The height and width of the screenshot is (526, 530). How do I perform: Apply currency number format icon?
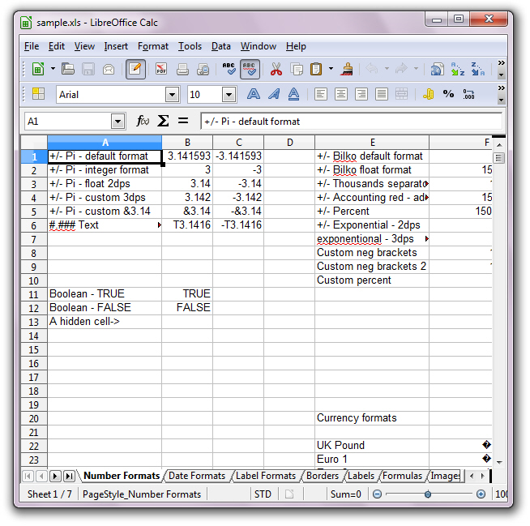(429, 94)
